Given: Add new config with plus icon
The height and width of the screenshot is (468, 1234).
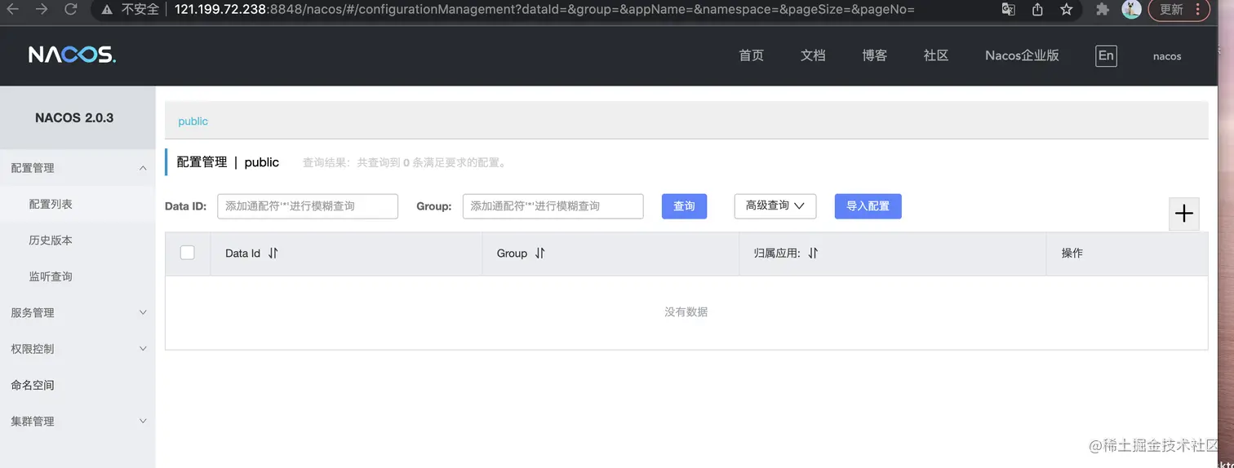Looking at the screenshot, I should coord(1184,214).
